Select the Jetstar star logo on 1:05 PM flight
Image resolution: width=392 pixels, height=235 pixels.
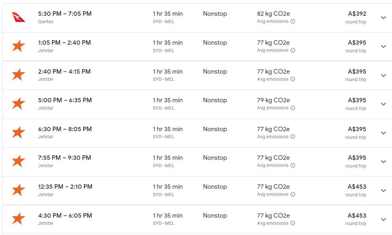click(18, 46)
